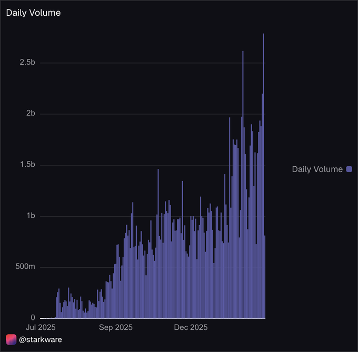Click the 1.5b y-axis label
The width and height of the screenshot is (358, 352).
pos(27,164)
